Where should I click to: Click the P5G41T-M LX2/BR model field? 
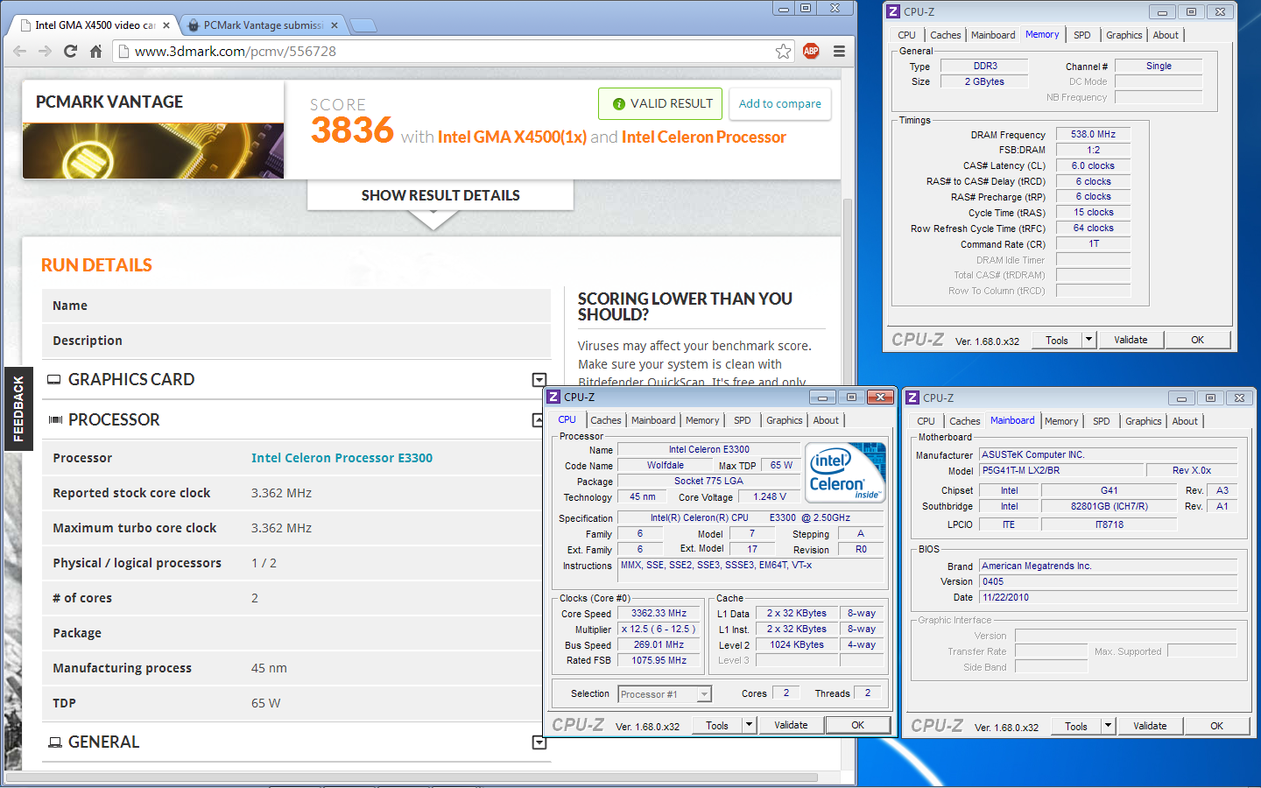tap(1061, 471)
